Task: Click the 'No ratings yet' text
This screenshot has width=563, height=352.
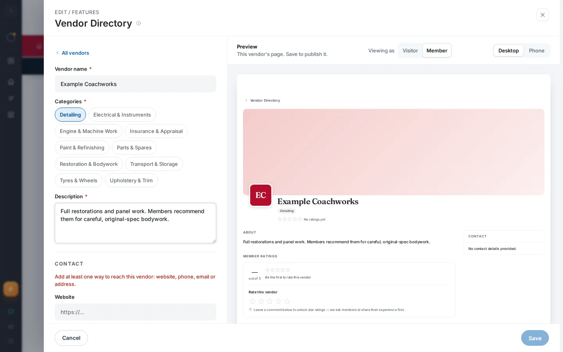Action: pyautogui.click(x=314, y=219)
